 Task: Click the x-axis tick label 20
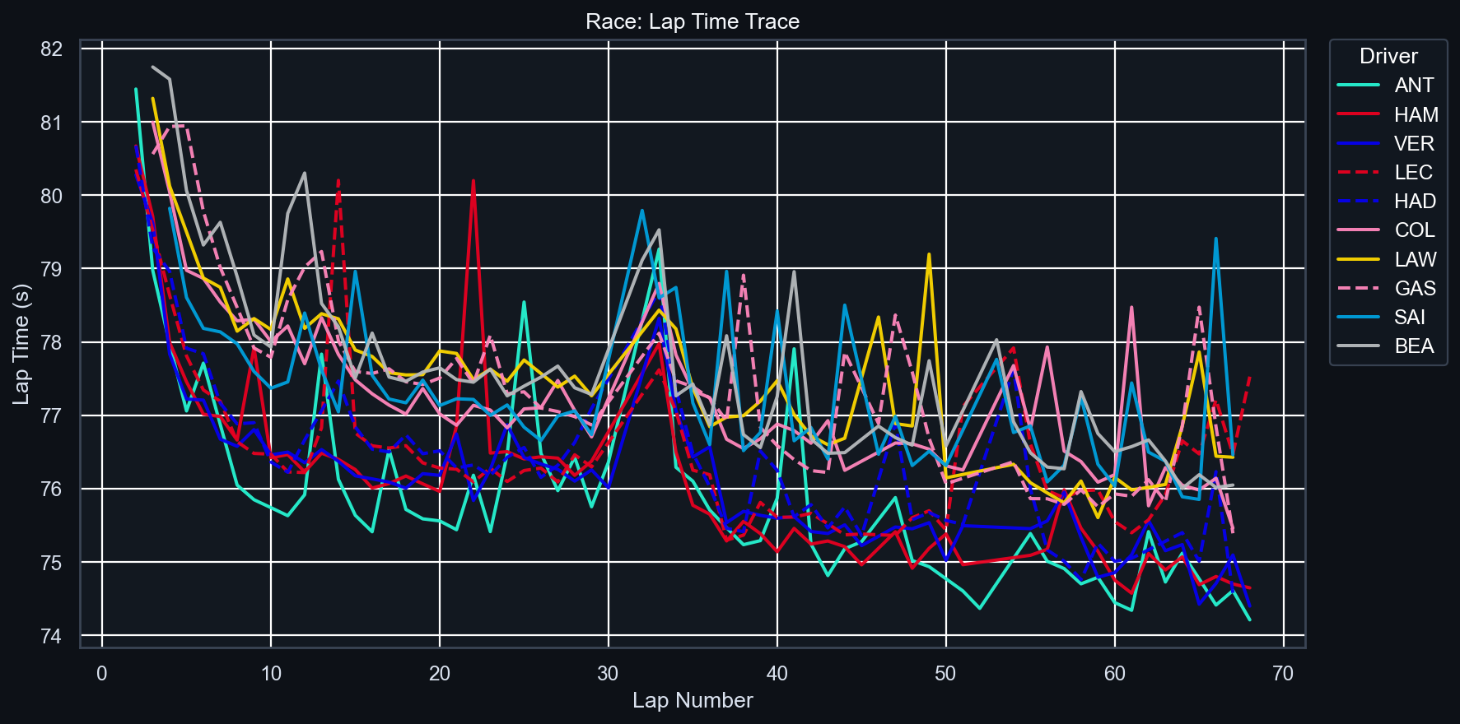440,674
